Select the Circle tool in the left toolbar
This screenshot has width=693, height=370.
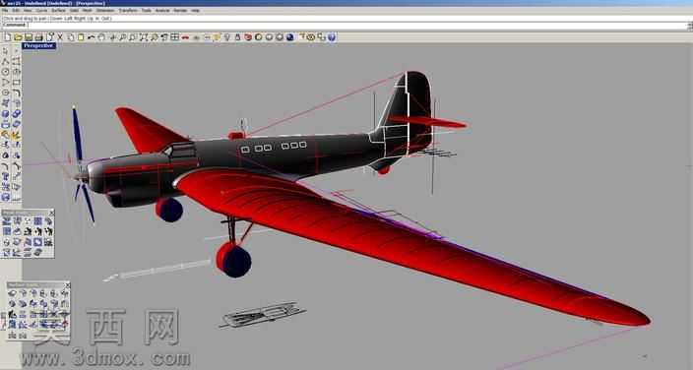click(x=5, y=72)
